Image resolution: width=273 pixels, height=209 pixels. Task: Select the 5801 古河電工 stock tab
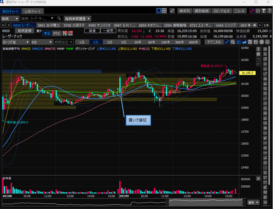[49, 25]
